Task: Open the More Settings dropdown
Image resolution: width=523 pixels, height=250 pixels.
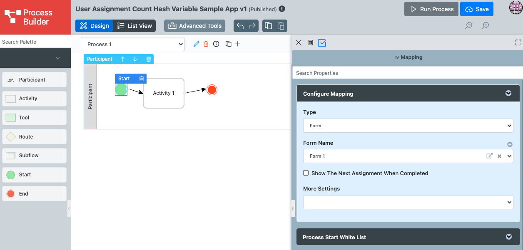Action: coord(408,202)
